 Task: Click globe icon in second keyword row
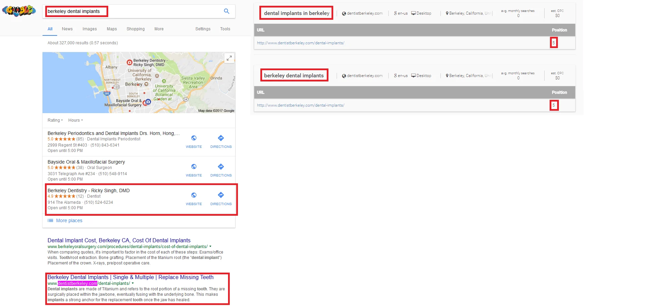[344, 76]
